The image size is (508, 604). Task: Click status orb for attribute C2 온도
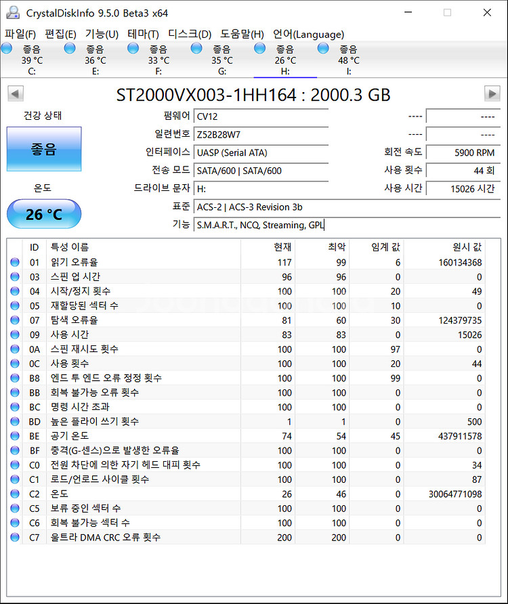[x=15, y=494]
